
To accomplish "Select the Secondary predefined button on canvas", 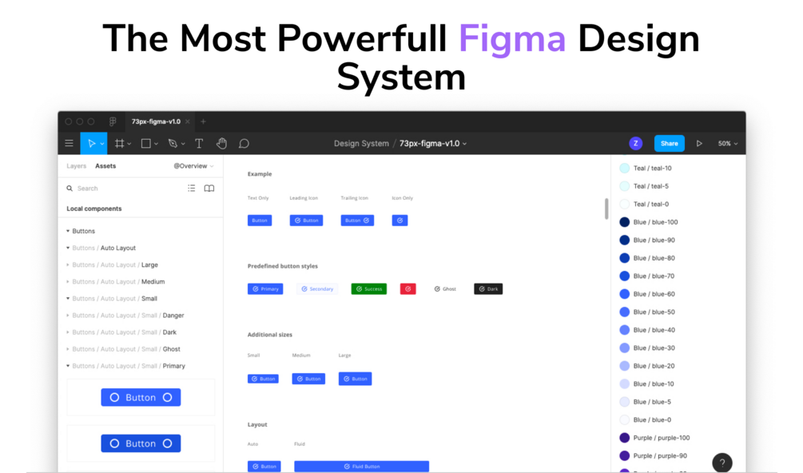I will (317, 288).
